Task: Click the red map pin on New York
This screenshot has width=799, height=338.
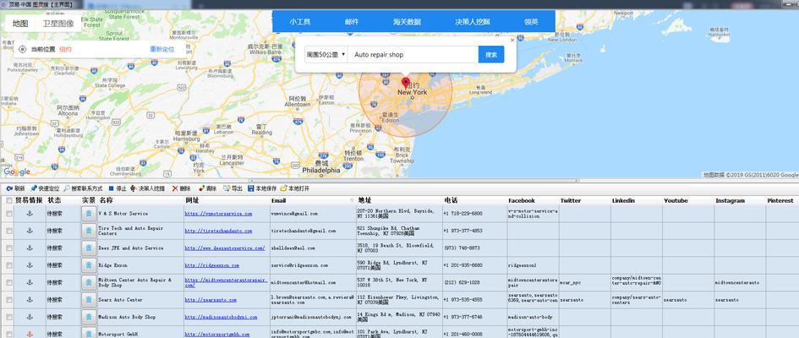Action: pos(406,84)
